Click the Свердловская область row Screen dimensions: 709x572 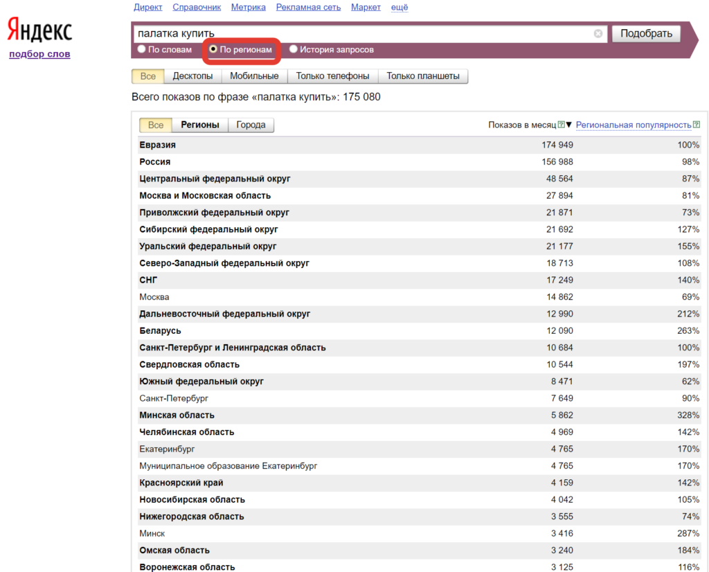click(420, 364)
